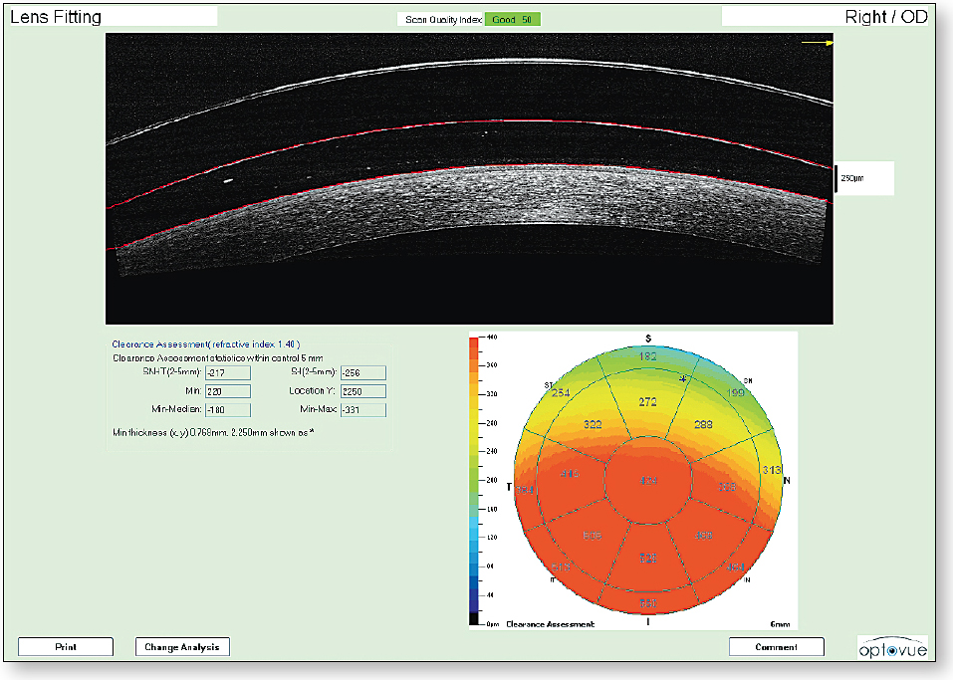Click the N nasal sector label
Image resolution: width=953 pixels, height=680 pixels.
(785, 482)
